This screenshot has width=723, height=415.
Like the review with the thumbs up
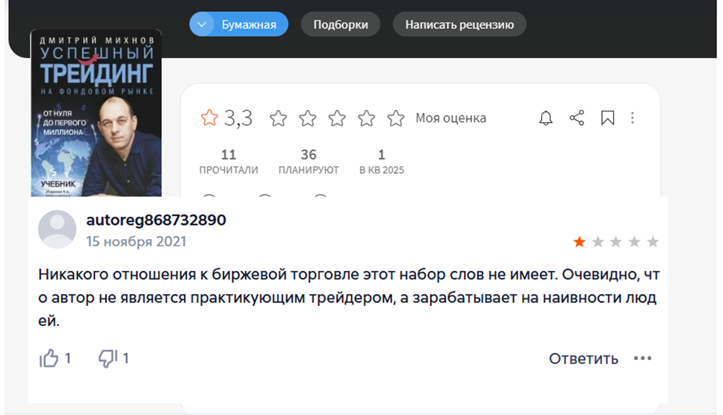coord(49,359)
